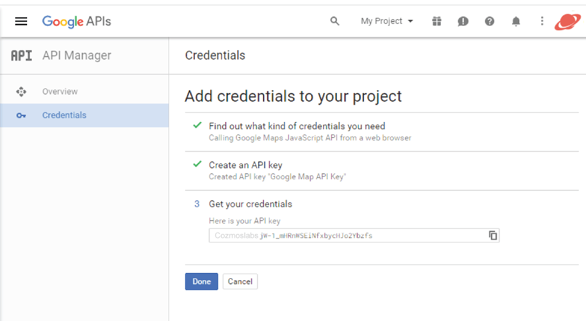Click the My Project dropdown arrow
The image size is (586, 321).
410,21
